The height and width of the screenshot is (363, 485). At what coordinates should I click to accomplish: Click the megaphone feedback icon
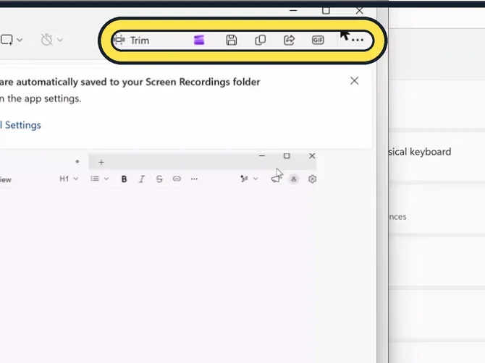[276, 179]
